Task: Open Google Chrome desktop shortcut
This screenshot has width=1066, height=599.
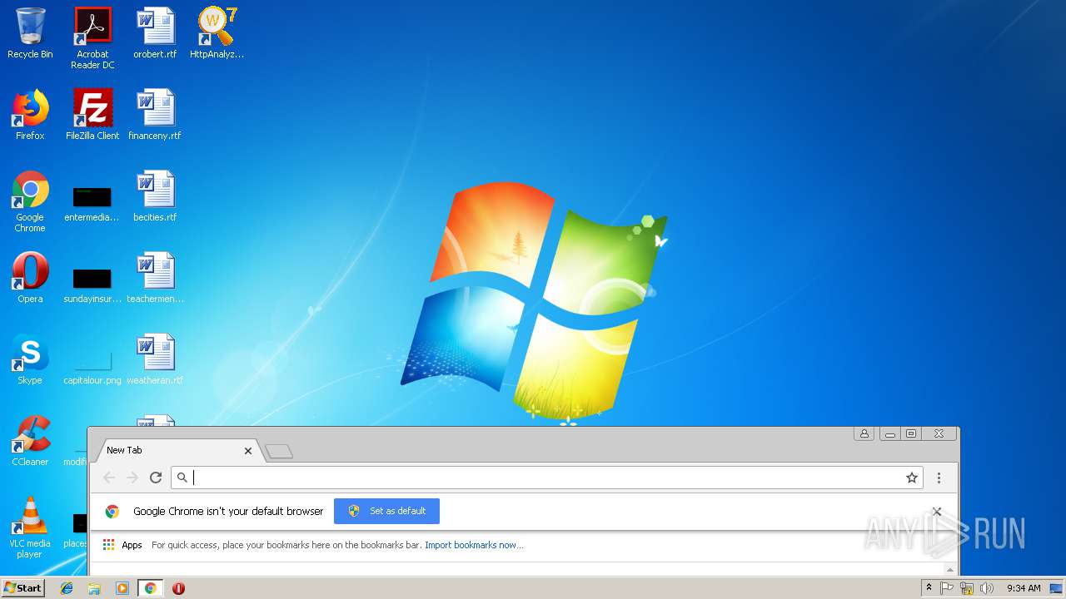Action: point(30,201)
